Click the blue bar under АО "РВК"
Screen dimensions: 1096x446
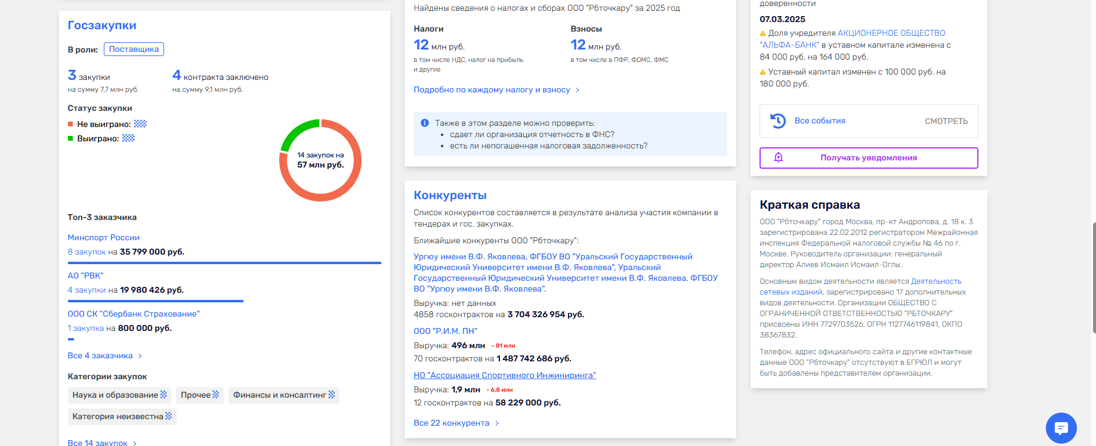click(156, 301)
